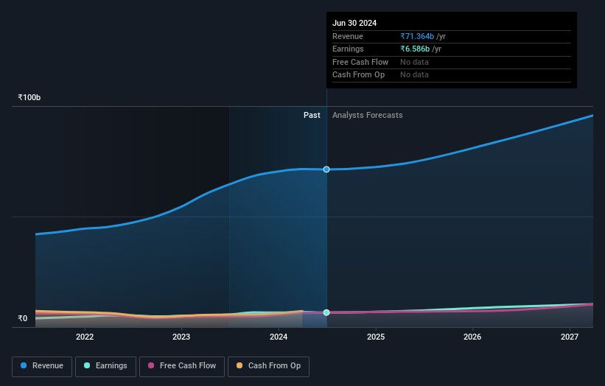Click the Past label on chart

point(312,116)
